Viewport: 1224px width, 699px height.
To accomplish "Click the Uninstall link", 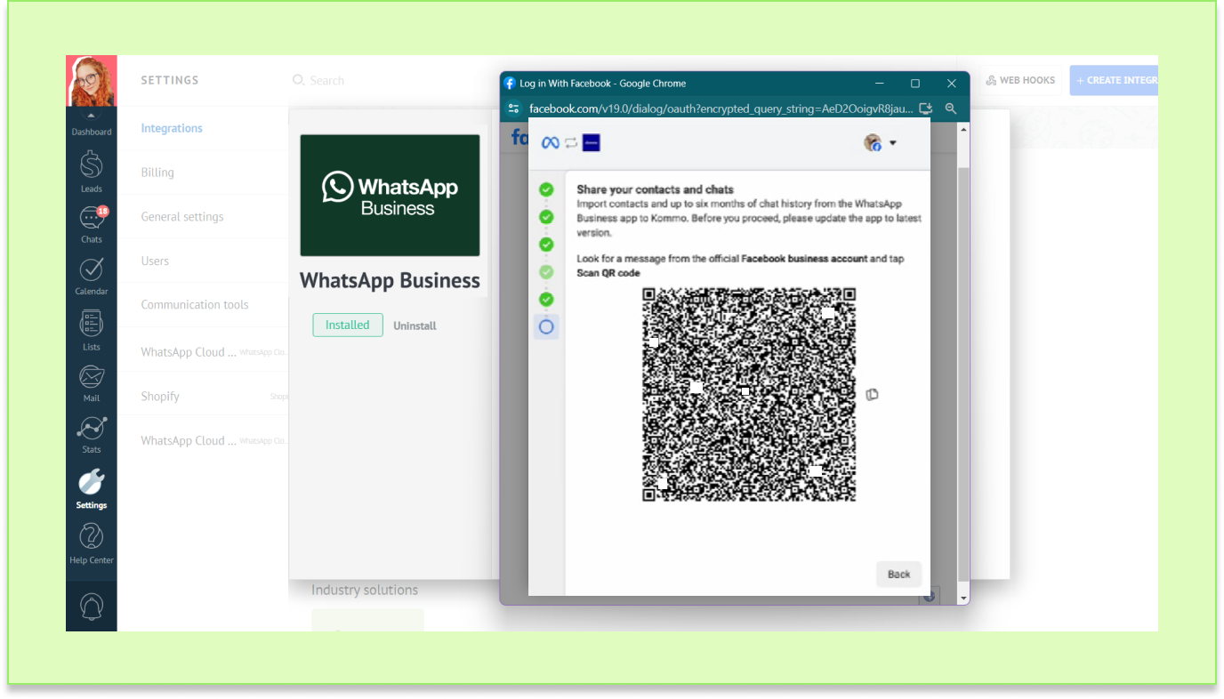I will 415,325.
